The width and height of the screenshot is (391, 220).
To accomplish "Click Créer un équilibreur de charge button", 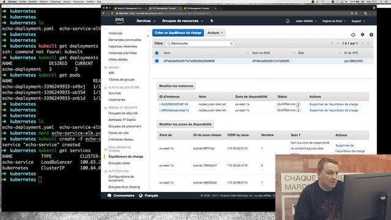I will tap(178, 32).
